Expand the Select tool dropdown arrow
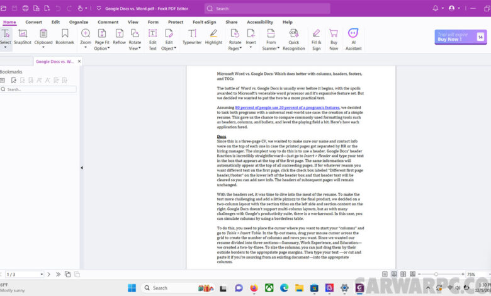This screenshot has height=296, width=491. pos(5,48)
